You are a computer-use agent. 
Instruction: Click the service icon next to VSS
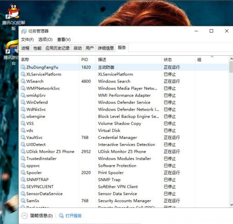click(23, 123)
